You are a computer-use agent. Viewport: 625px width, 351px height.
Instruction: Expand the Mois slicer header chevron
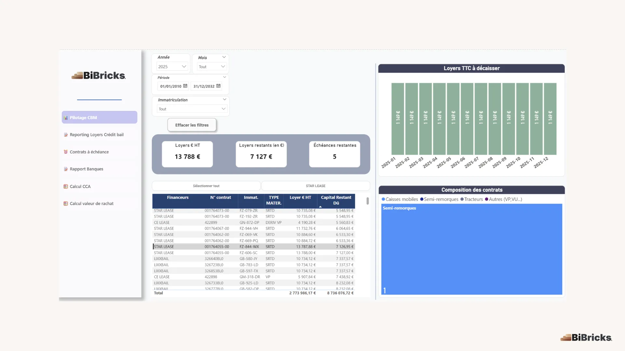(224, 57)
